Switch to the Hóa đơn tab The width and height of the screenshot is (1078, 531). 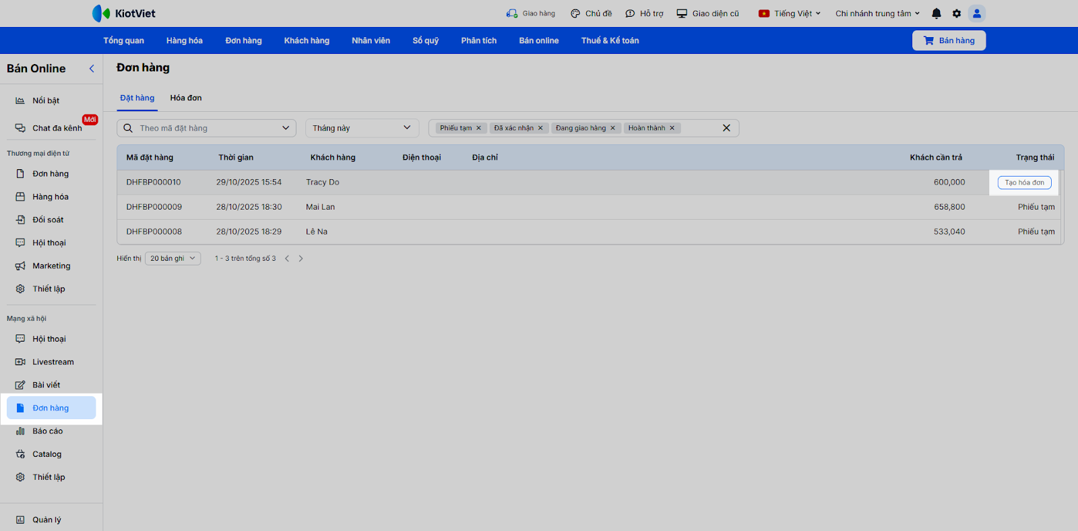186,98
